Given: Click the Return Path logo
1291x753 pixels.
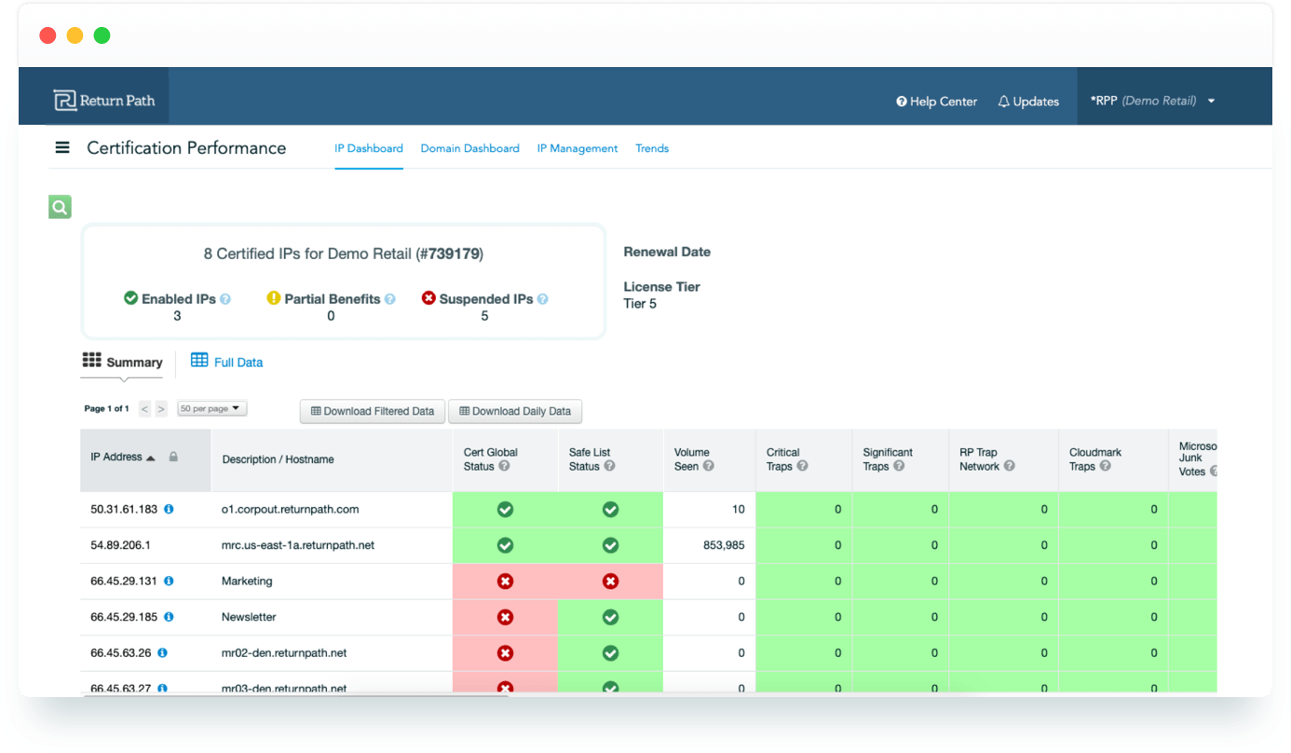Looking at the screenshot, I should (104, 101).
